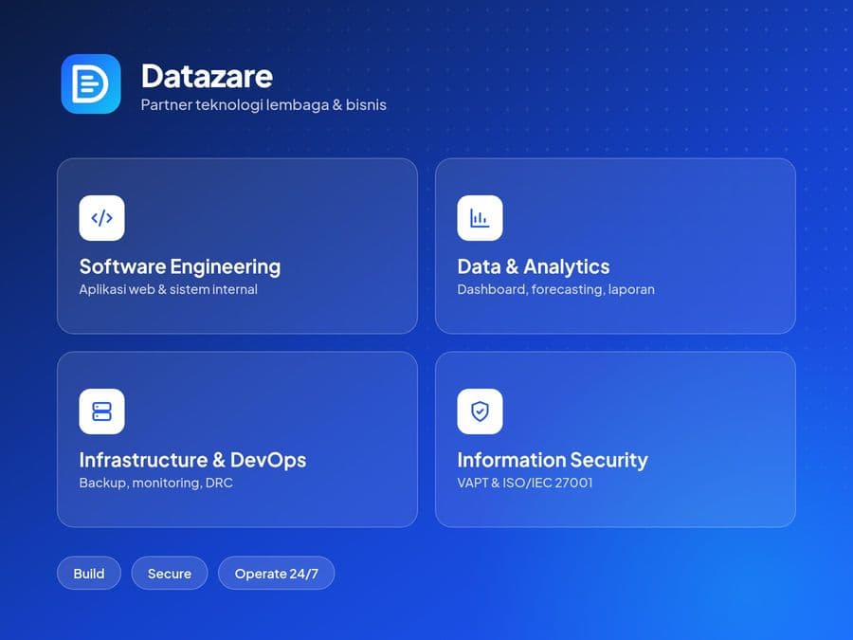Viewport: 853px width, 640px height.
Task: Open the Software Engineering heading
Action: [180, 266]
